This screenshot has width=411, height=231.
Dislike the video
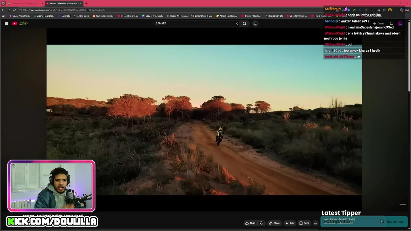(x=261, y=223)
